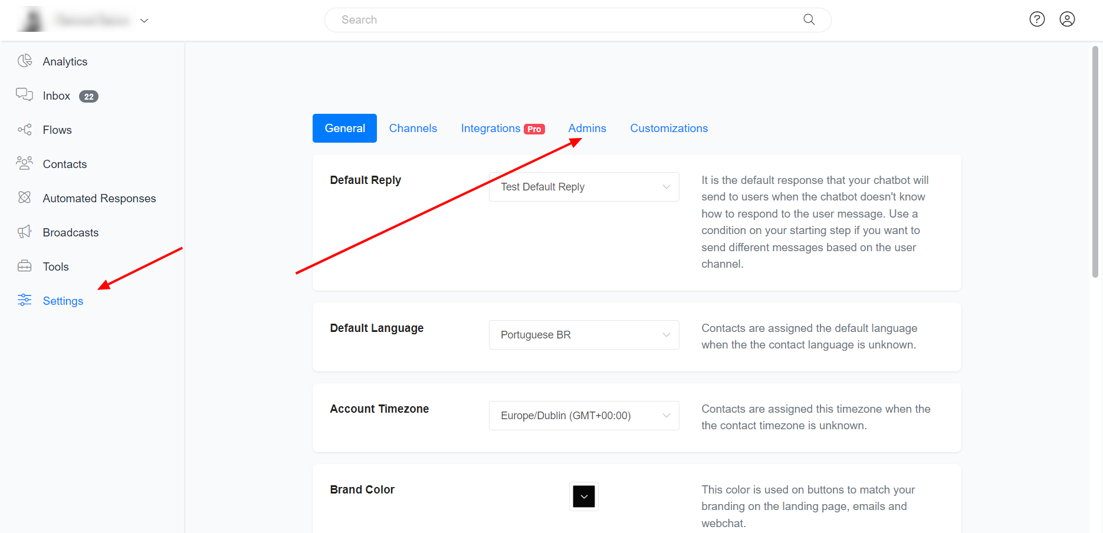This screenshot has height=533, width=1103.
Task: Go to the Customizations tab
Action: tap(669, 129)
